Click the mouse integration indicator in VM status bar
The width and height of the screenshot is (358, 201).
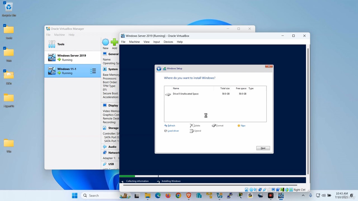(x=287, y=190)
